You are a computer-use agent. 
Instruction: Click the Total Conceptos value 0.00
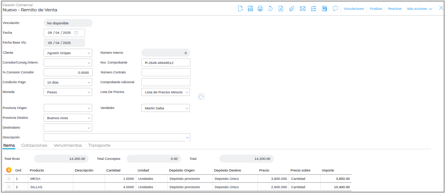154,159
